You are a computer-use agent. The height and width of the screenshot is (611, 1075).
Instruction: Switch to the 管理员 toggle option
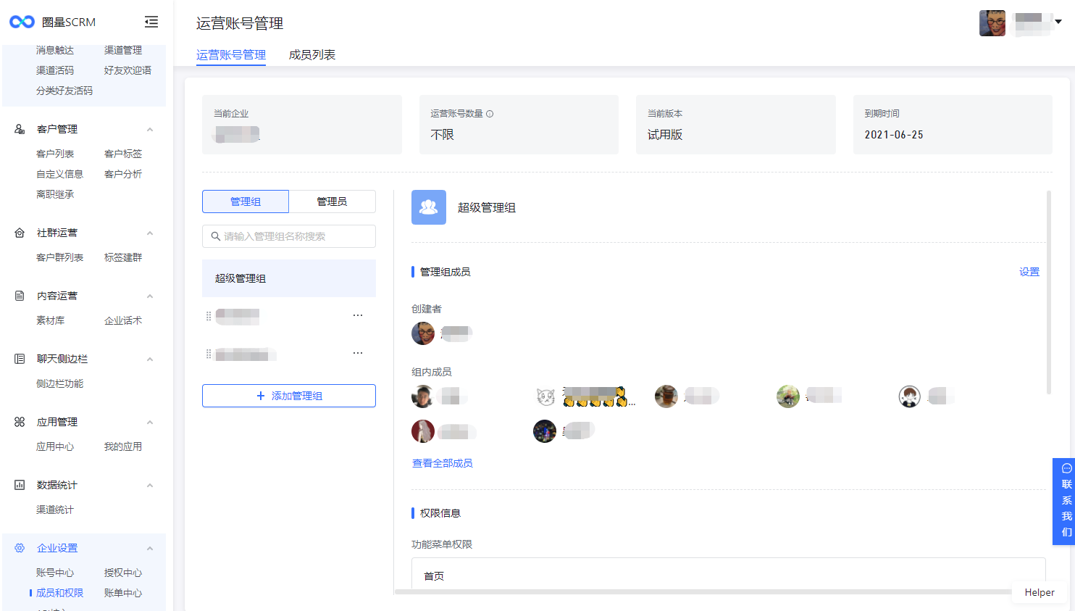tap(332, 201)
